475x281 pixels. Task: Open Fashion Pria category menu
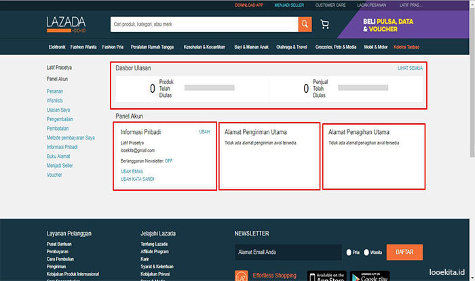click(113, 47)
